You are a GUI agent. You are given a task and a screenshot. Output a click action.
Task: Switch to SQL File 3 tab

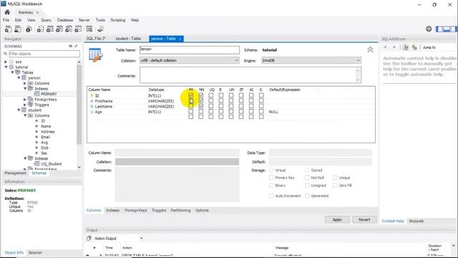96,39
